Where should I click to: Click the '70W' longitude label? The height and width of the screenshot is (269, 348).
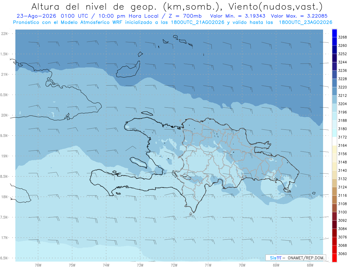242,265
